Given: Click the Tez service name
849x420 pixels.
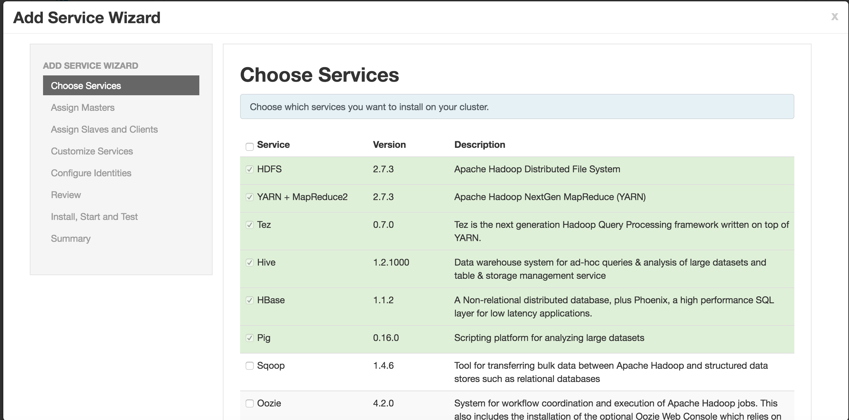Looking at the screenshot, I should [264, 225].
